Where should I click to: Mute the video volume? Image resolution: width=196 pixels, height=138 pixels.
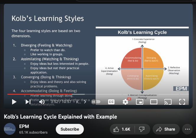click(x=42, y=102)
